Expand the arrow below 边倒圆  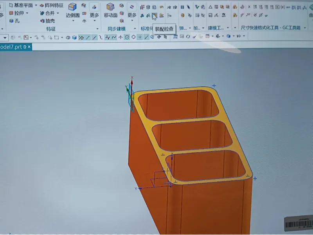click(x=73, y=21)
